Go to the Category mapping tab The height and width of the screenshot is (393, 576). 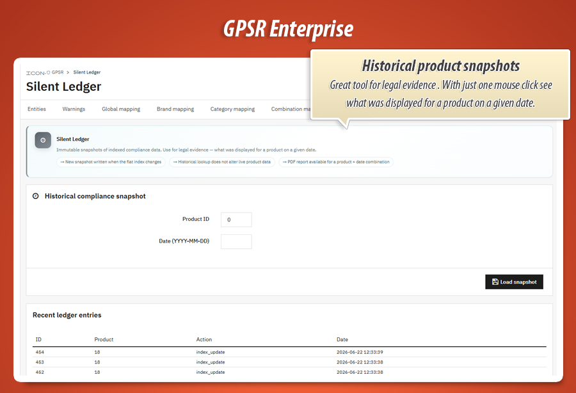point(232,109)
